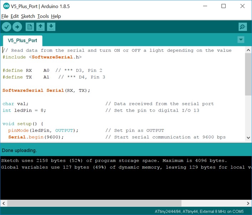252x215 pixels.
Task: Click console scroll left arrow
Action: 4,203
